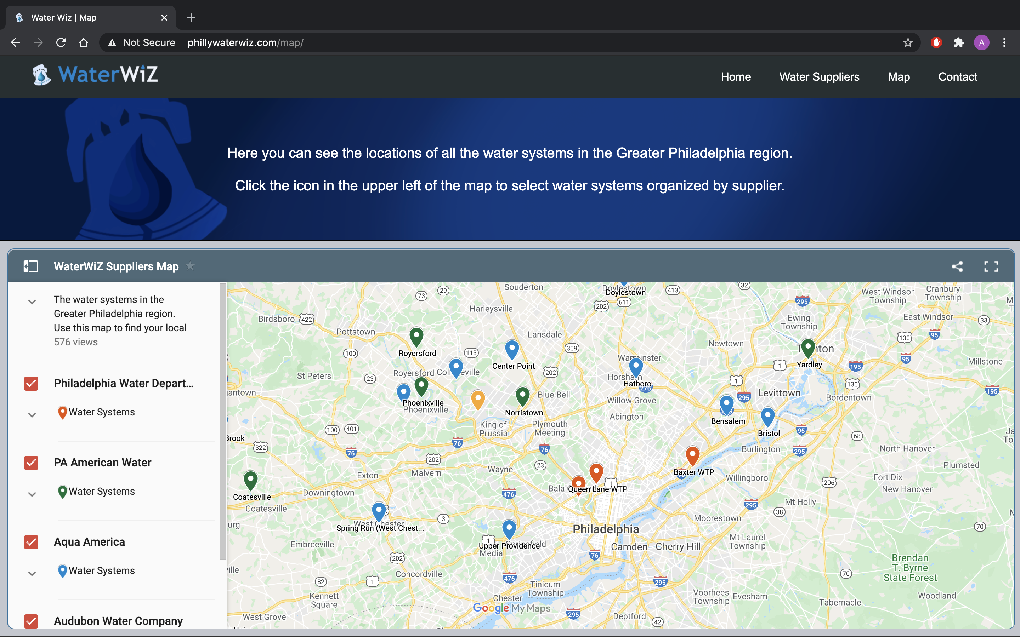Go to the Contact page
Screen dimensions: 1020x637
(957, 77)
